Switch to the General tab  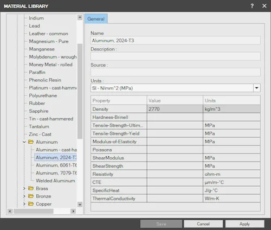click(x=96, y=19)
